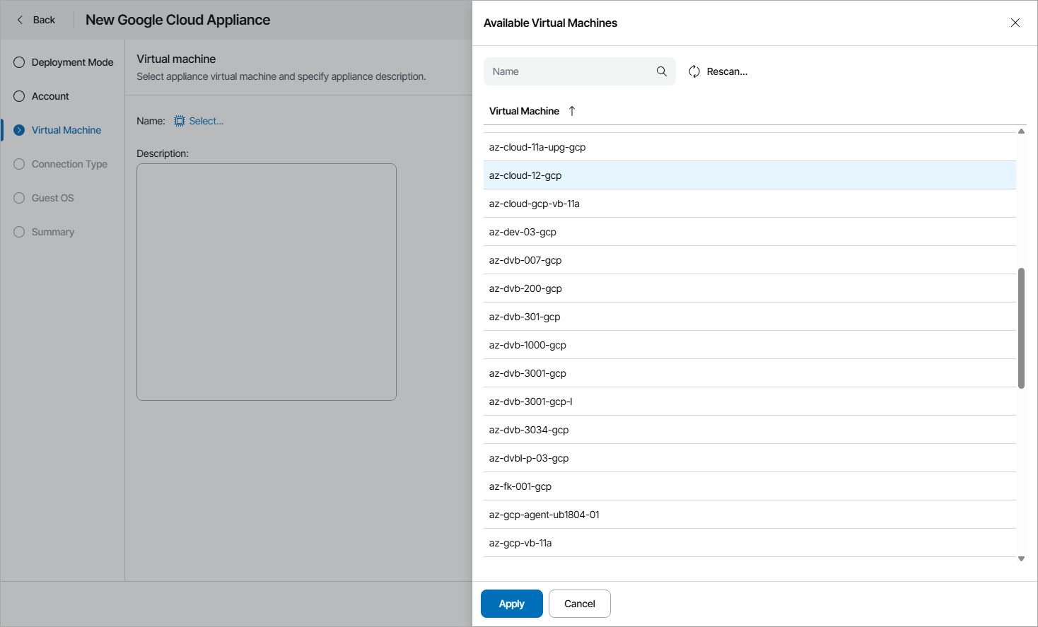Select the Deployment Mode step circle
This screenshot has height=627, width=1038.
tap(18, 62)
